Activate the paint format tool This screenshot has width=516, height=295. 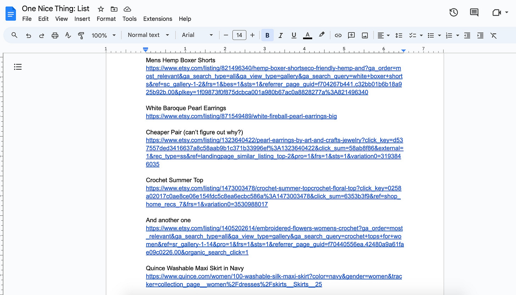81,35
